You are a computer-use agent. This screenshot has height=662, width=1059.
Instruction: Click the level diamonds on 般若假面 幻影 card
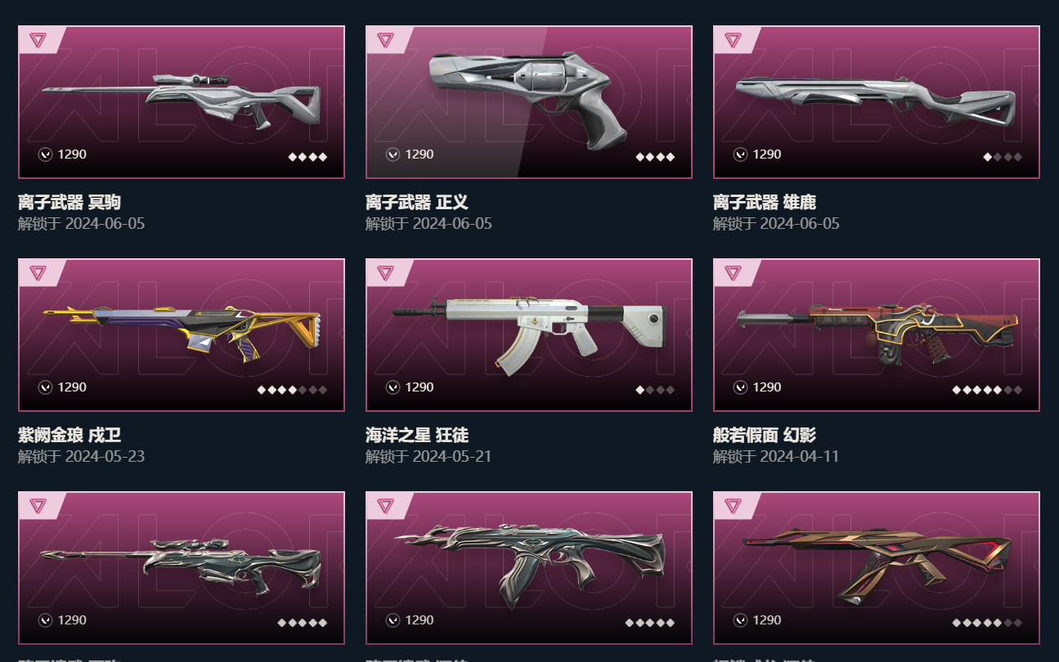(987, 390)
